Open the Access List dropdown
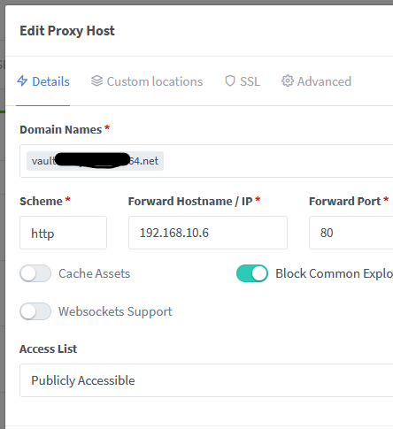Screen dimensions: 393x429 tap(206, 380)
